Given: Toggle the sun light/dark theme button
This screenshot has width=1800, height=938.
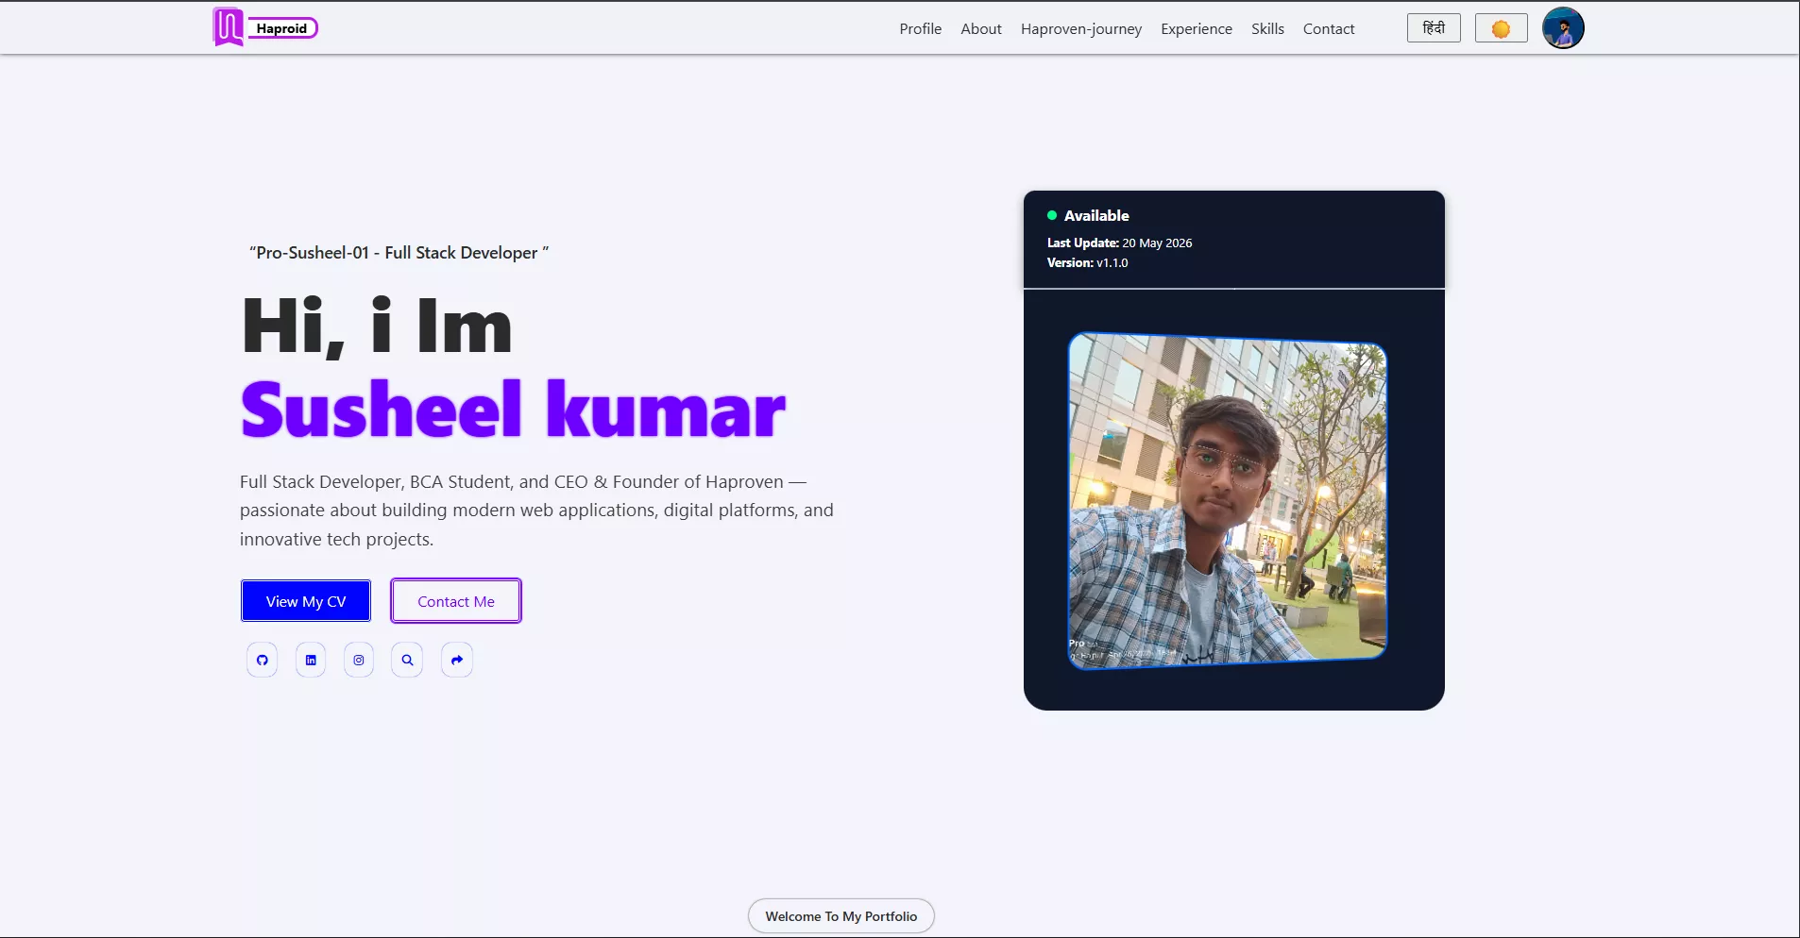Looking at the screenshot, I should (x=1501, y=28).
